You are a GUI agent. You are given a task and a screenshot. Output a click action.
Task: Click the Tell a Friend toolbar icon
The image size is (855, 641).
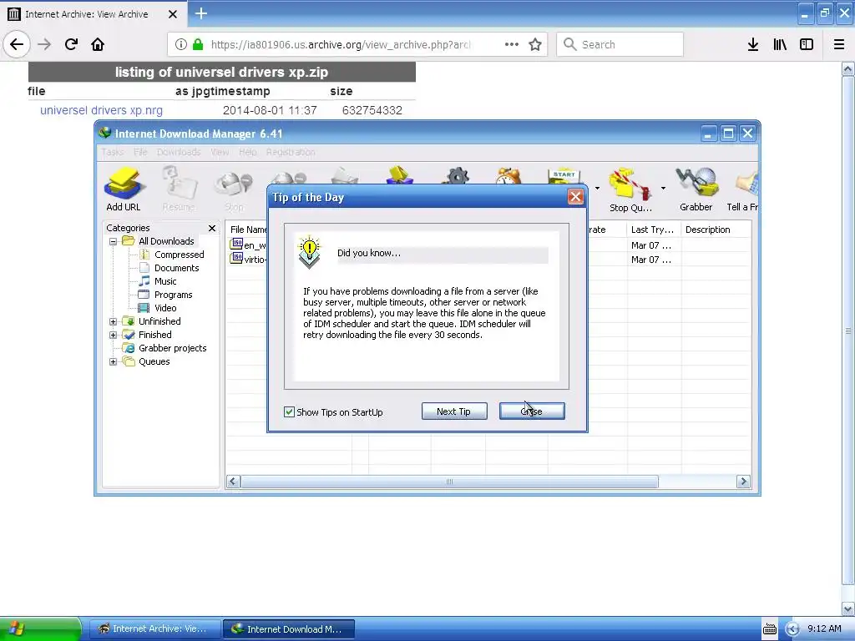point(742,189)
